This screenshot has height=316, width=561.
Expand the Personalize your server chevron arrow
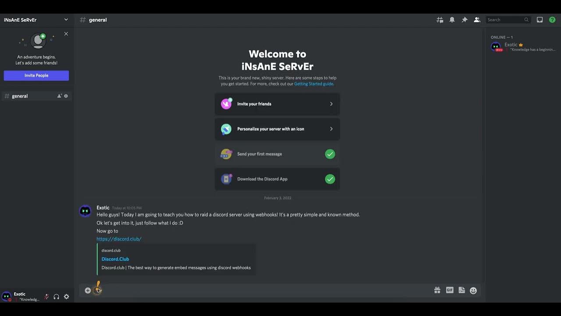(331, 129)
